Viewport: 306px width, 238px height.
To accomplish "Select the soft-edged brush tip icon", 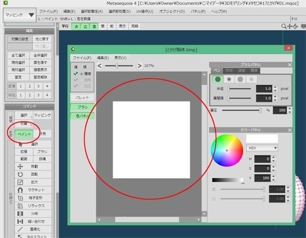I will (x=229, y=79).
